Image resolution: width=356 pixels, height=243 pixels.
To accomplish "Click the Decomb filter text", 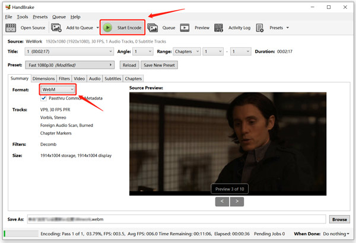I will [48, 144].
